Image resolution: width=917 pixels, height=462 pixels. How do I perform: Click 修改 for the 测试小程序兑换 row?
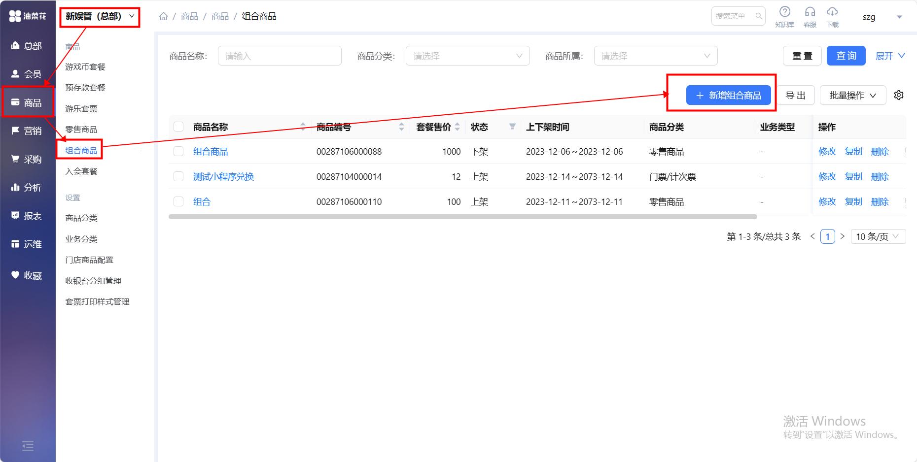tap(827, 176)
